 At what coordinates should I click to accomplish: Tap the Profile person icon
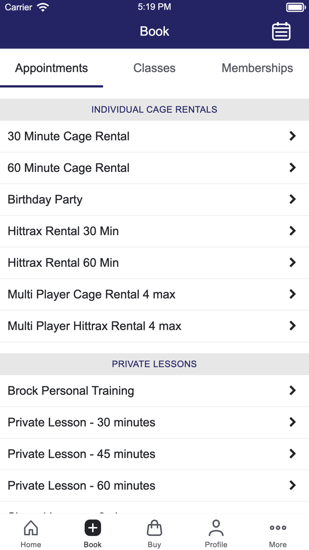pos(216,527)
